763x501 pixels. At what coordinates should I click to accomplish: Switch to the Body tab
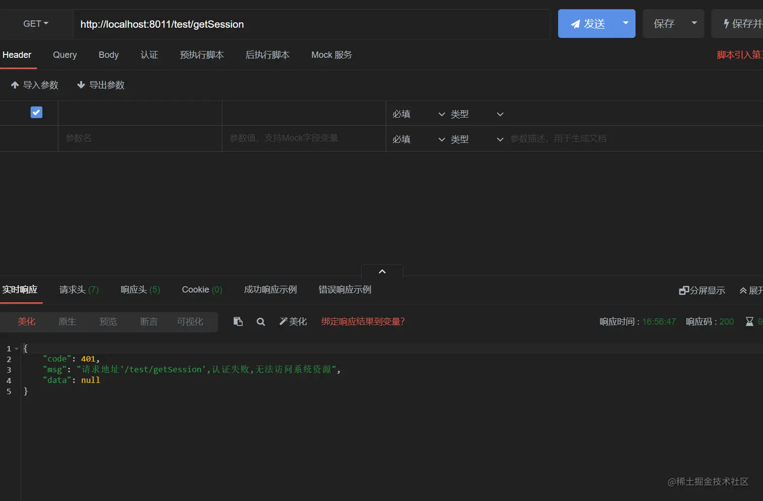click(x=108, y=54)
